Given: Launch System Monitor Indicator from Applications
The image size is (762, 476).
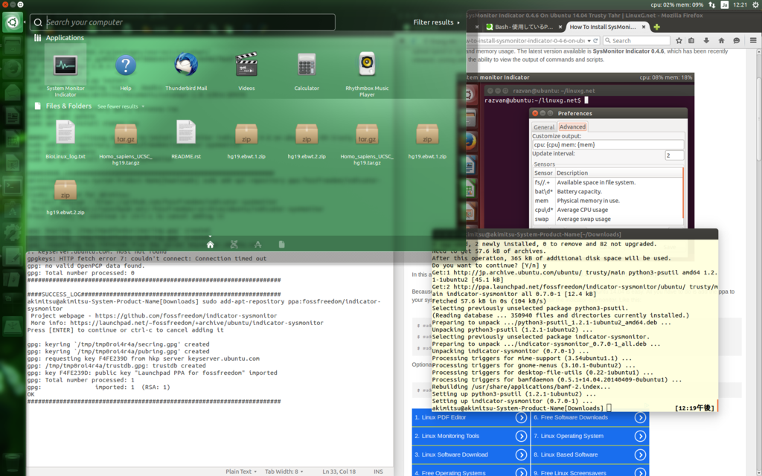Looking at the screenshot, I should (65, 71).
